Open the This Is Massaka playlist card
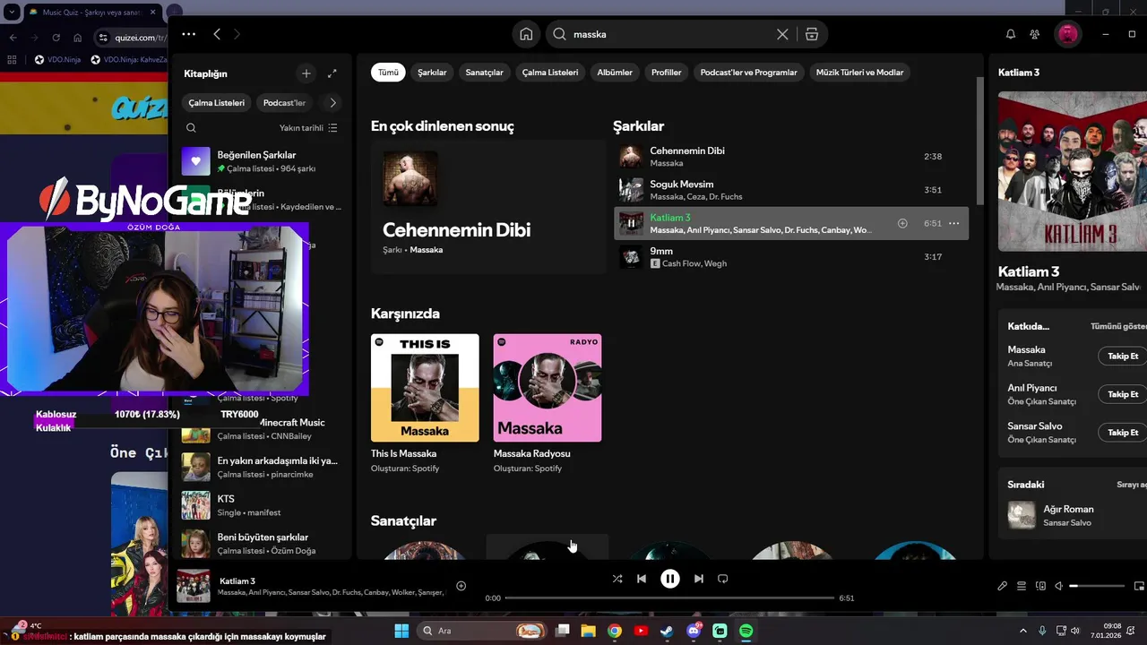Image resolution: width=1147 pixels, height=645 pixels. pyautogui.click(x=425, y=404)
